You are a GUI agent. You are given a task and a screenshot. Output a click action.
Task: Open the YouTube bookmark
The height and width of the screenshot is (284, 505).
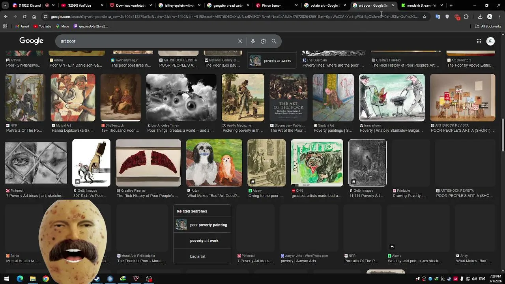43,26
